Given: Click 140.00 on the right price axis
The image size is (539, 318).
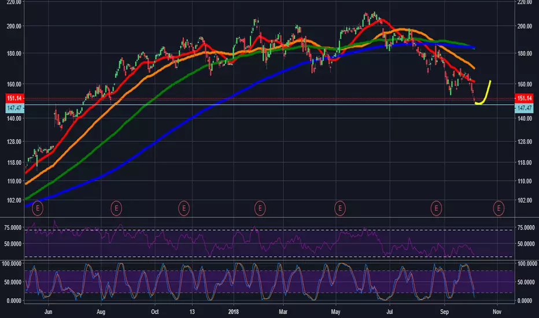Looking at the screenshot, I should (525, 119).
